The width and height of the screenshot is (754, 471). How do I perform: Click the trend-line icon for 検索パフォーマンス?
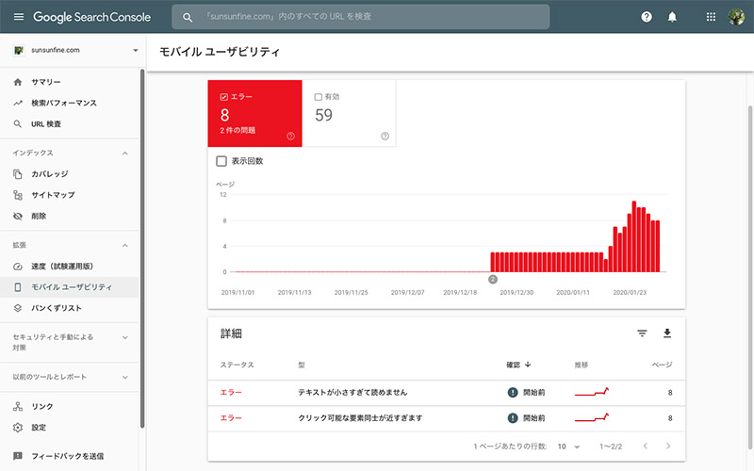click(x=18, y=103)
